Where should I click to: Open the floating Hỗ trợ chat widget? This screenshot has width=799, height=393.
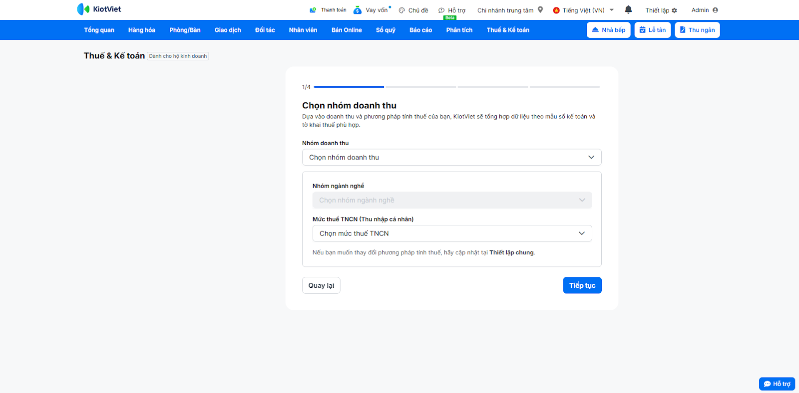pyautogui.click(x=777, y=384)
